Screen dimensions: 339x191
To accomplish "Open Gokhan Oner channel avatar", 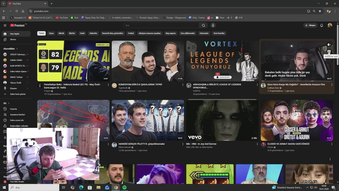I will 263,85.
